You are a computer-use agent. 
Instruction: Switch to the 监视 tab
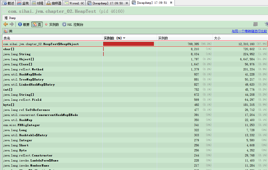tap(23, 3)
